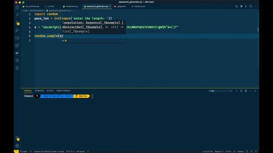Click the Python interpreter selector in status bar
Image resolution: width=273 pixels, height=153 pixels.
point(49,151)
